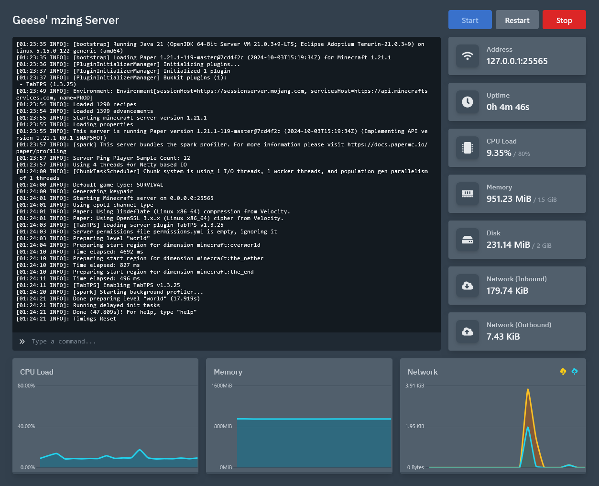The image size is (599, 486).
Task: Click the CPU Load chip icon
Action: point(467,148)
